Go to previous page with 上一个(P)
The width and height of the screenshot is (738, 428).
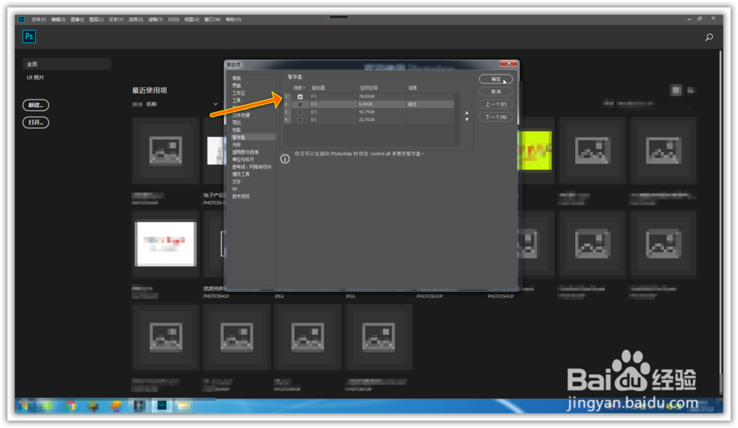click(496, 104)
